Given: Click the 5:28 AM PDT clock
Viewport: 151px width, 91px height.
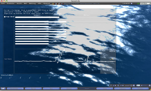Looking at the screenshot, I should 126,3.
